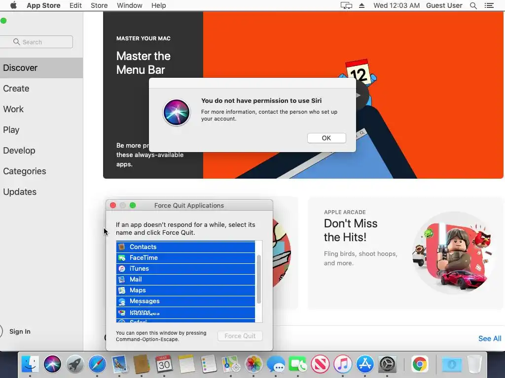Open System Preferences gear in Dock
Viewport: 505px width, 378px height.
[387, 364]
